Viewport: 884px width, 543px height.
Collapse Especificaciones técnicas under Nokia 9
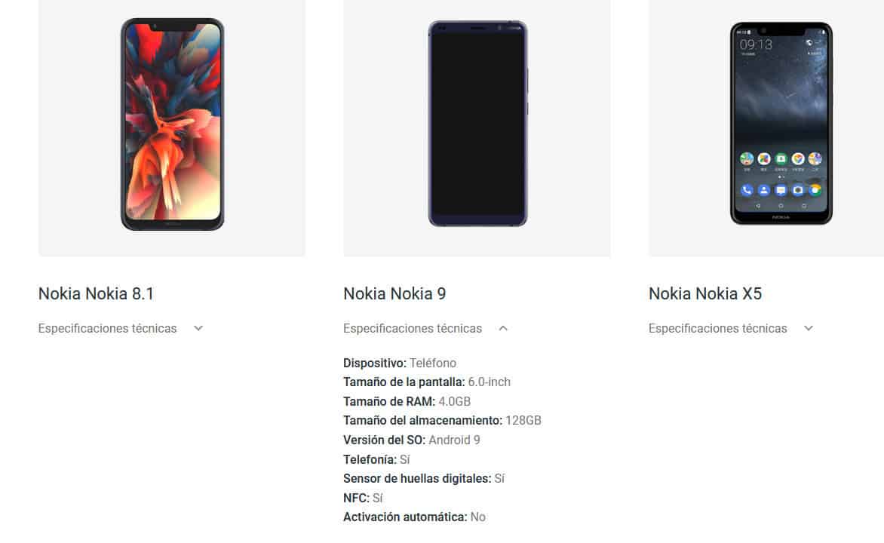click(x=412, y=328)
